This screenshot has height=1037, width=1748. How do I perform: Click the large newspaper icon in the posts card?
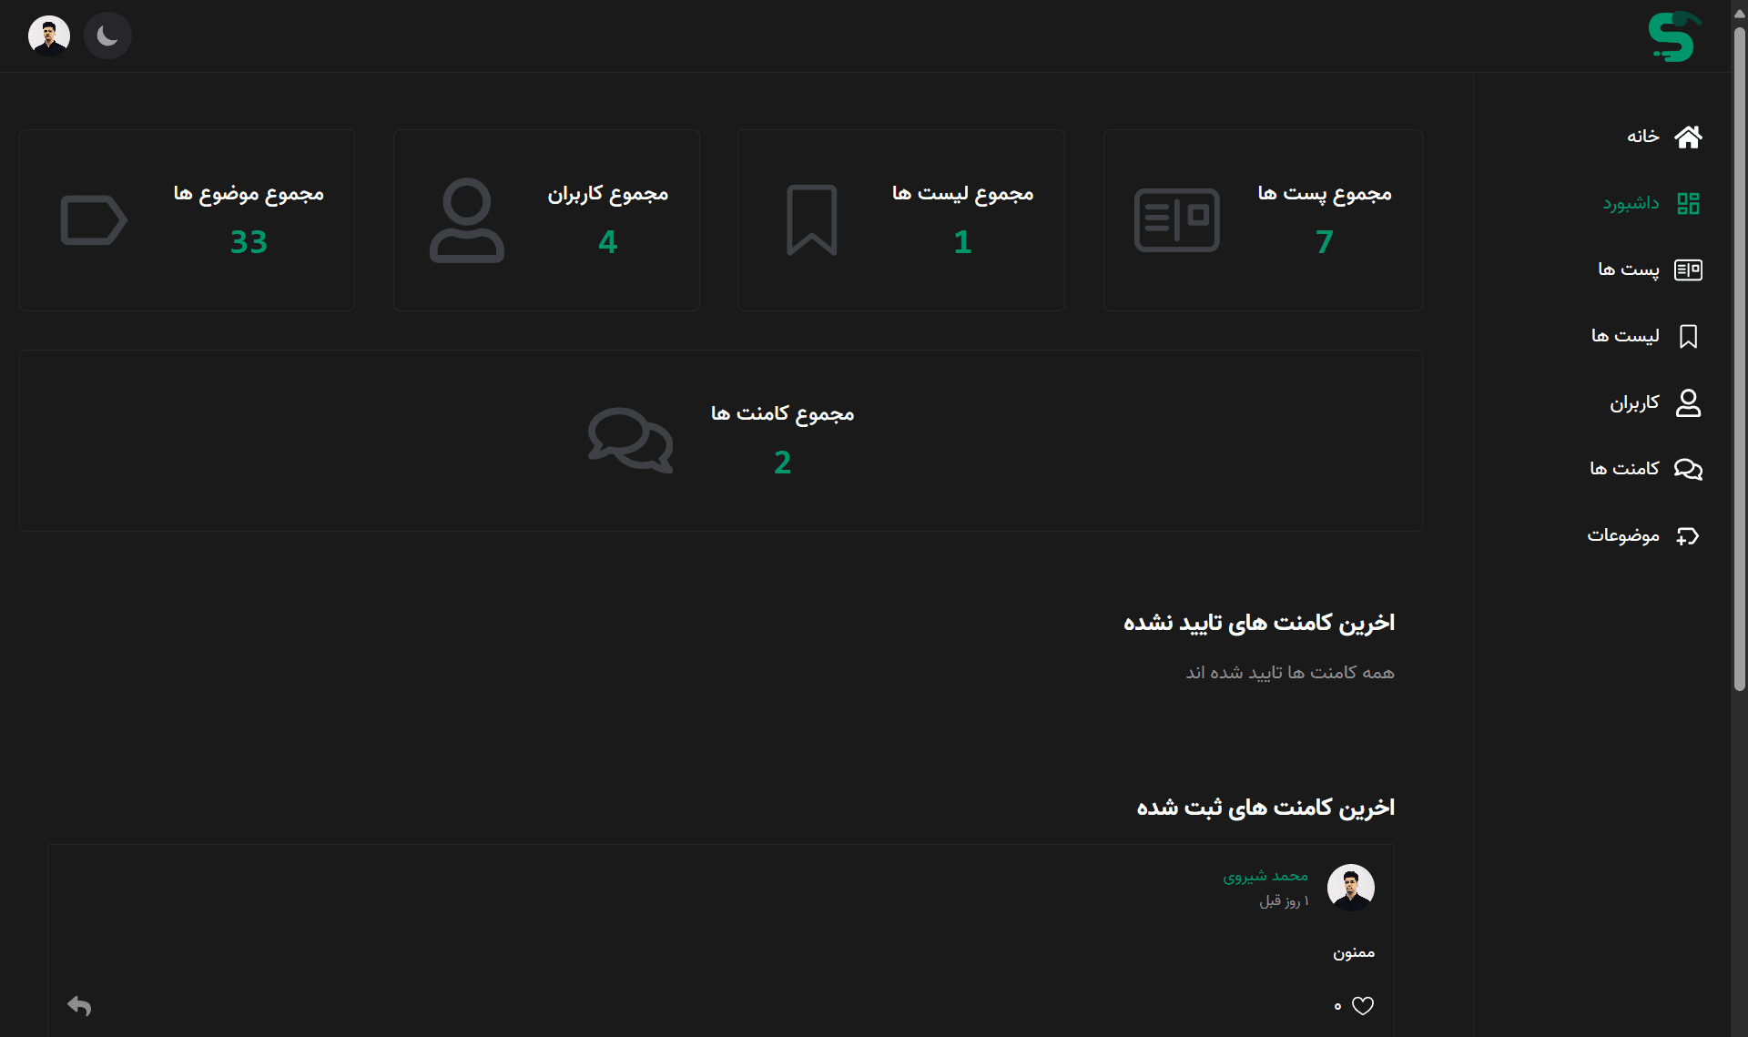[x=1176, y=220]
